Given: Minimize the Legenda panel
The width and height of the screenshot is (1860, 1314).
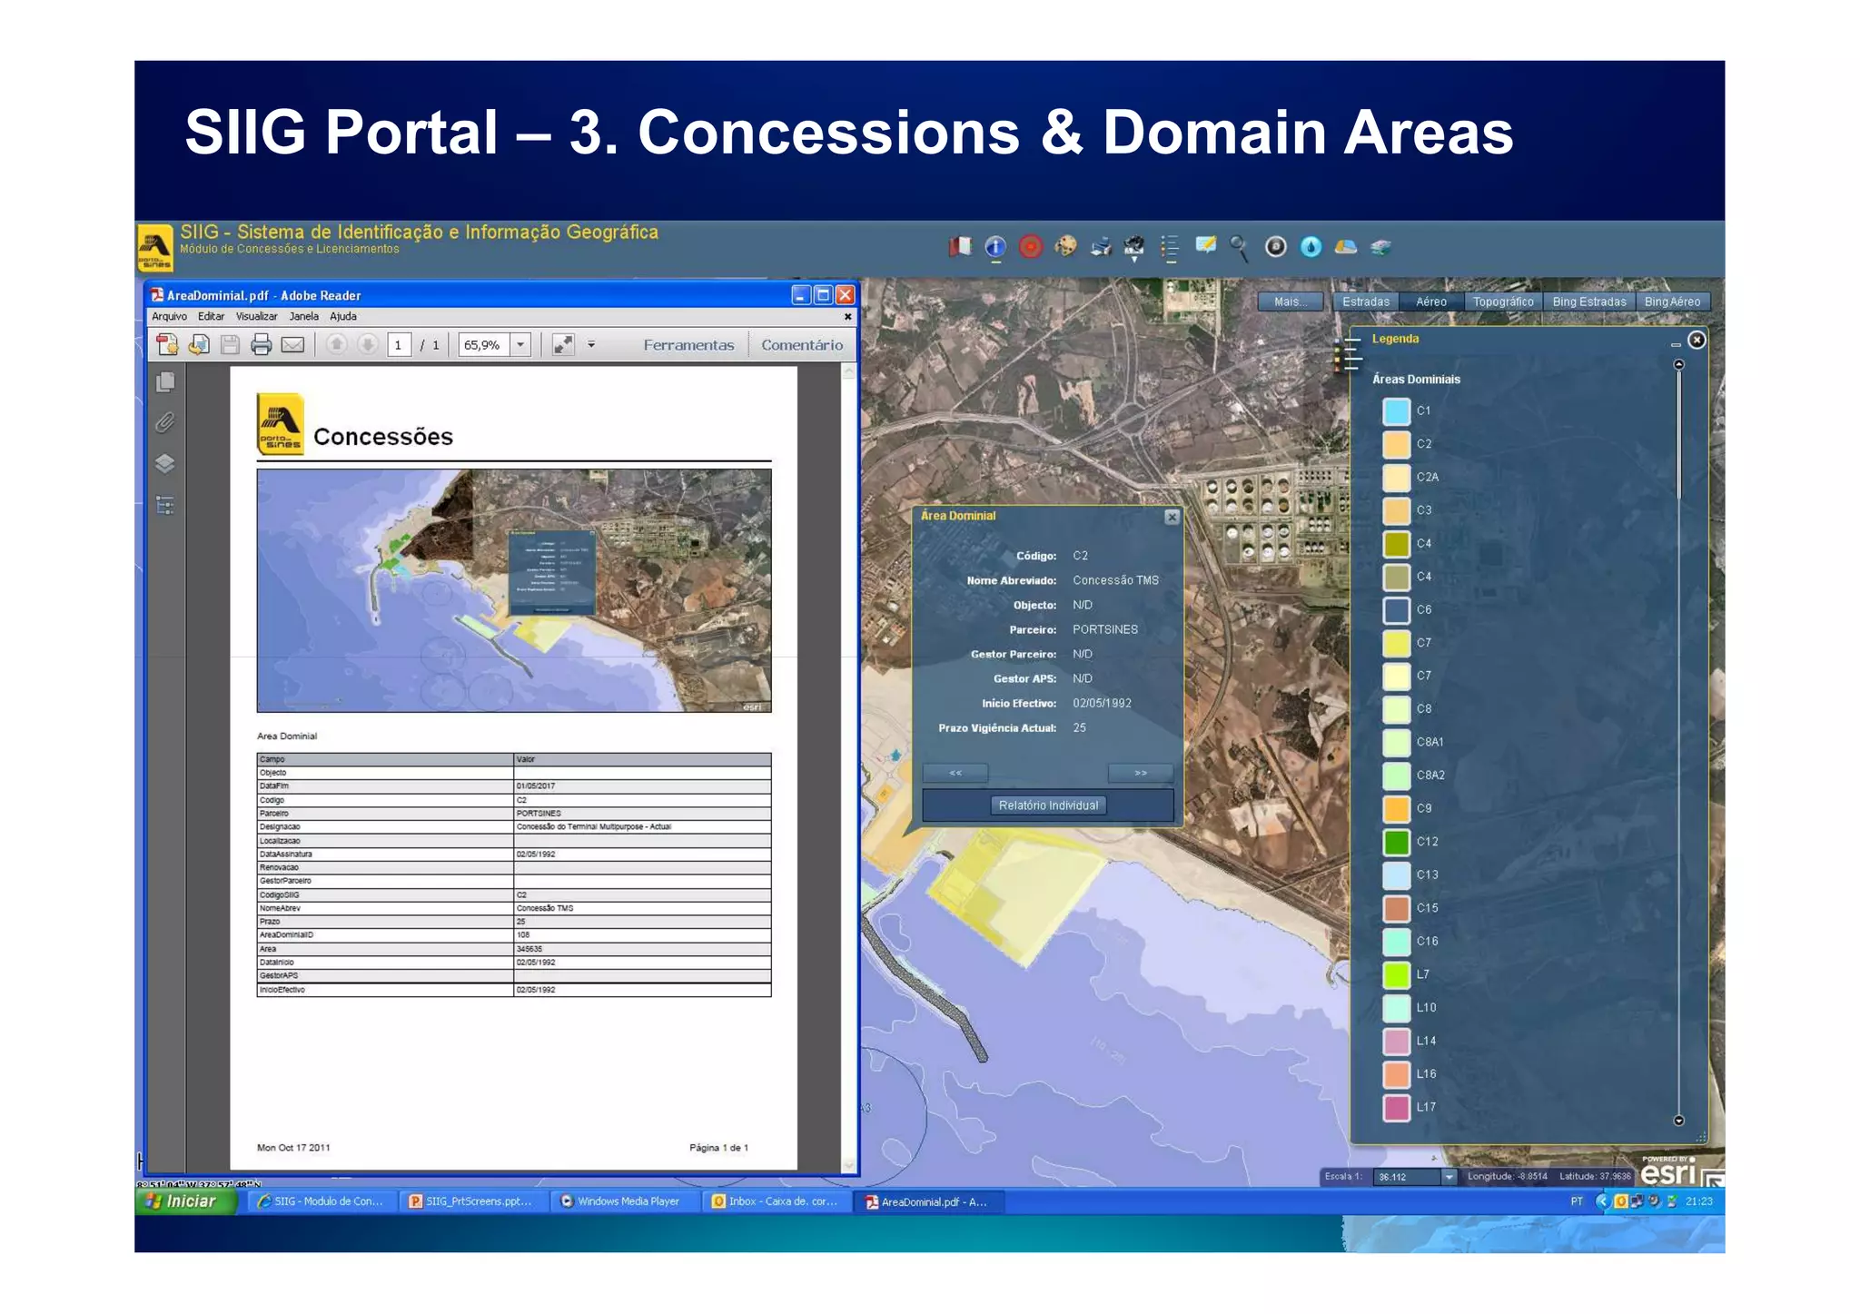Looking at the screenshot, I should pos(1676,344).
